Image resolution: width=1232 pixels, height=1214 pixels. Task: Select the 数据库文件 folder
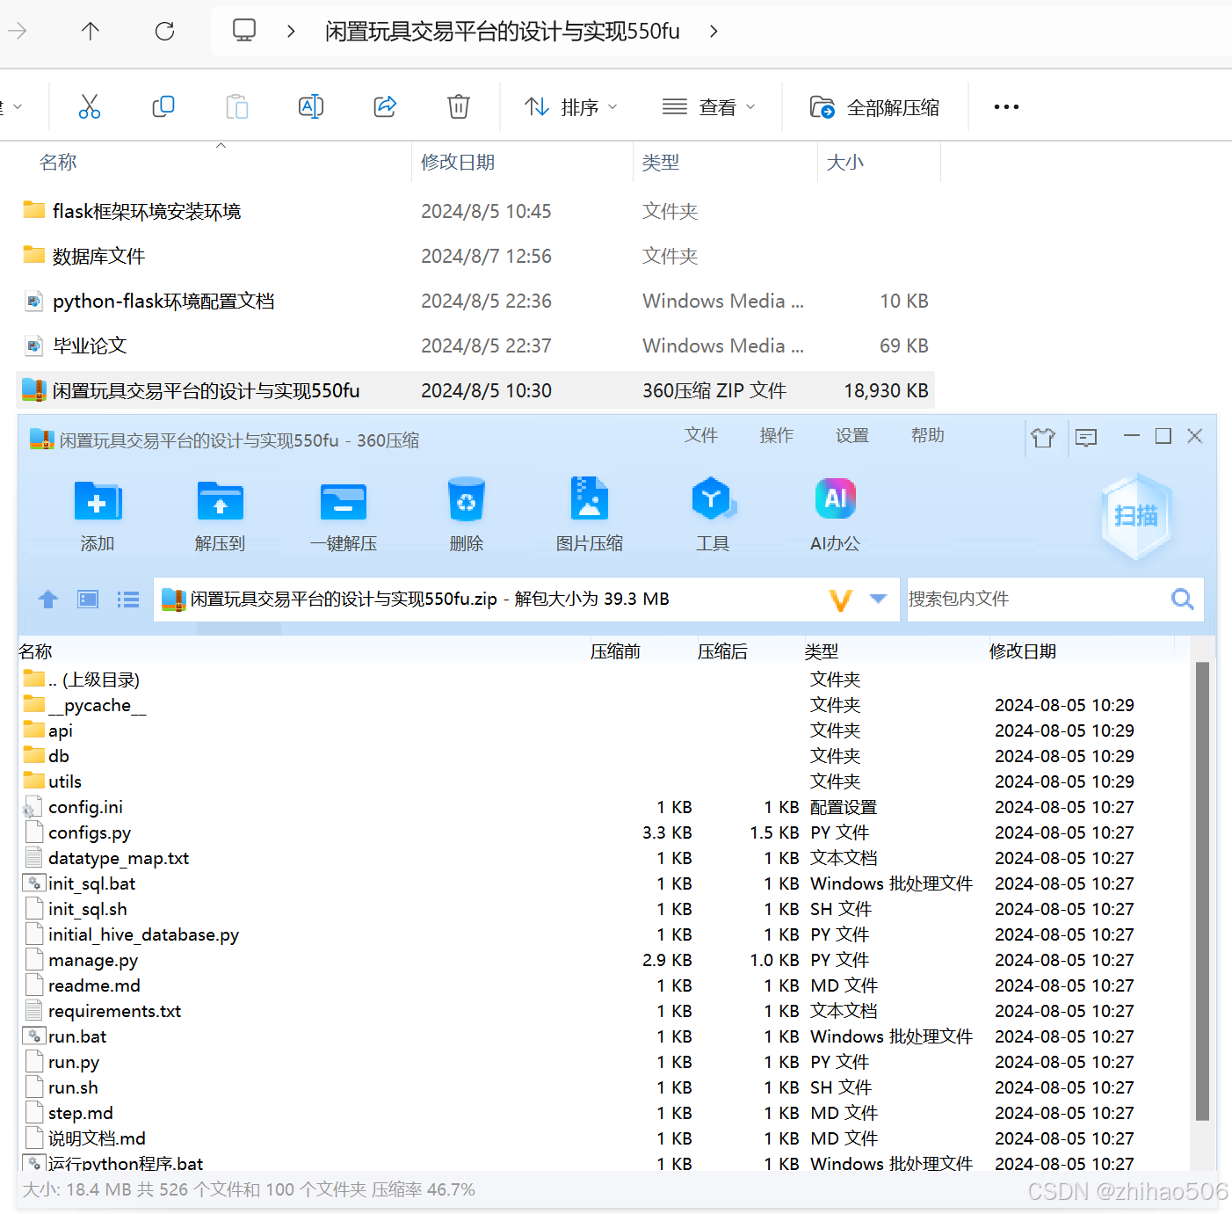coord(475,256)
